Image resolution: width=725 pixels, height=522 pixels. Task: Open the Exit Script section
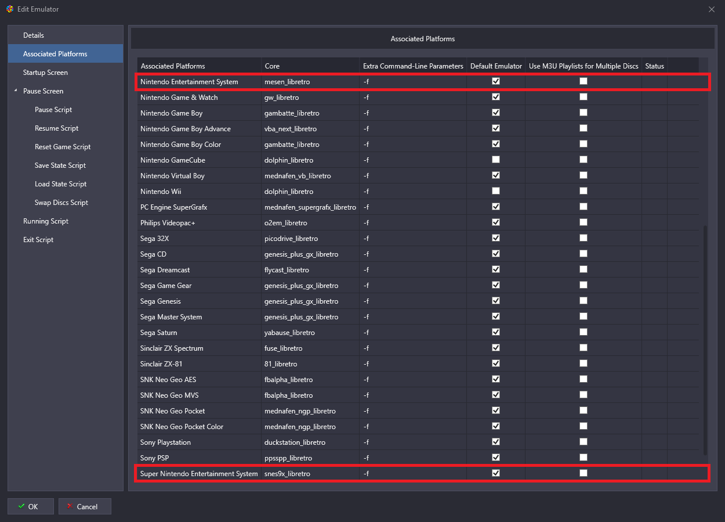click(x=38, y=240)
